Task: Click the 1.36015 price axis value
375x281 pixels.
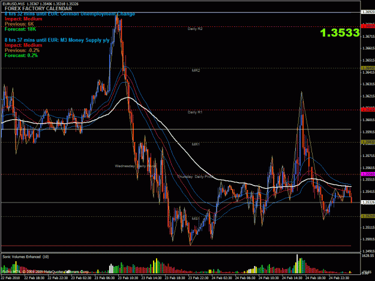Action: (368, 120)
